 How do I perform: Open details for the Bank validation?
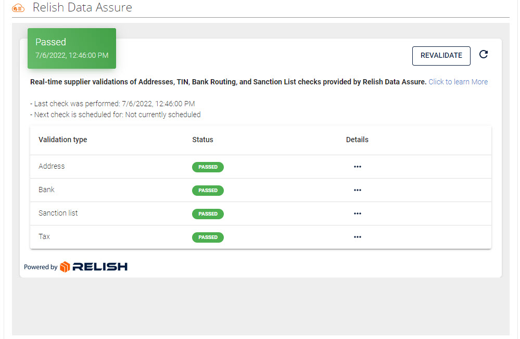point(358,190)
